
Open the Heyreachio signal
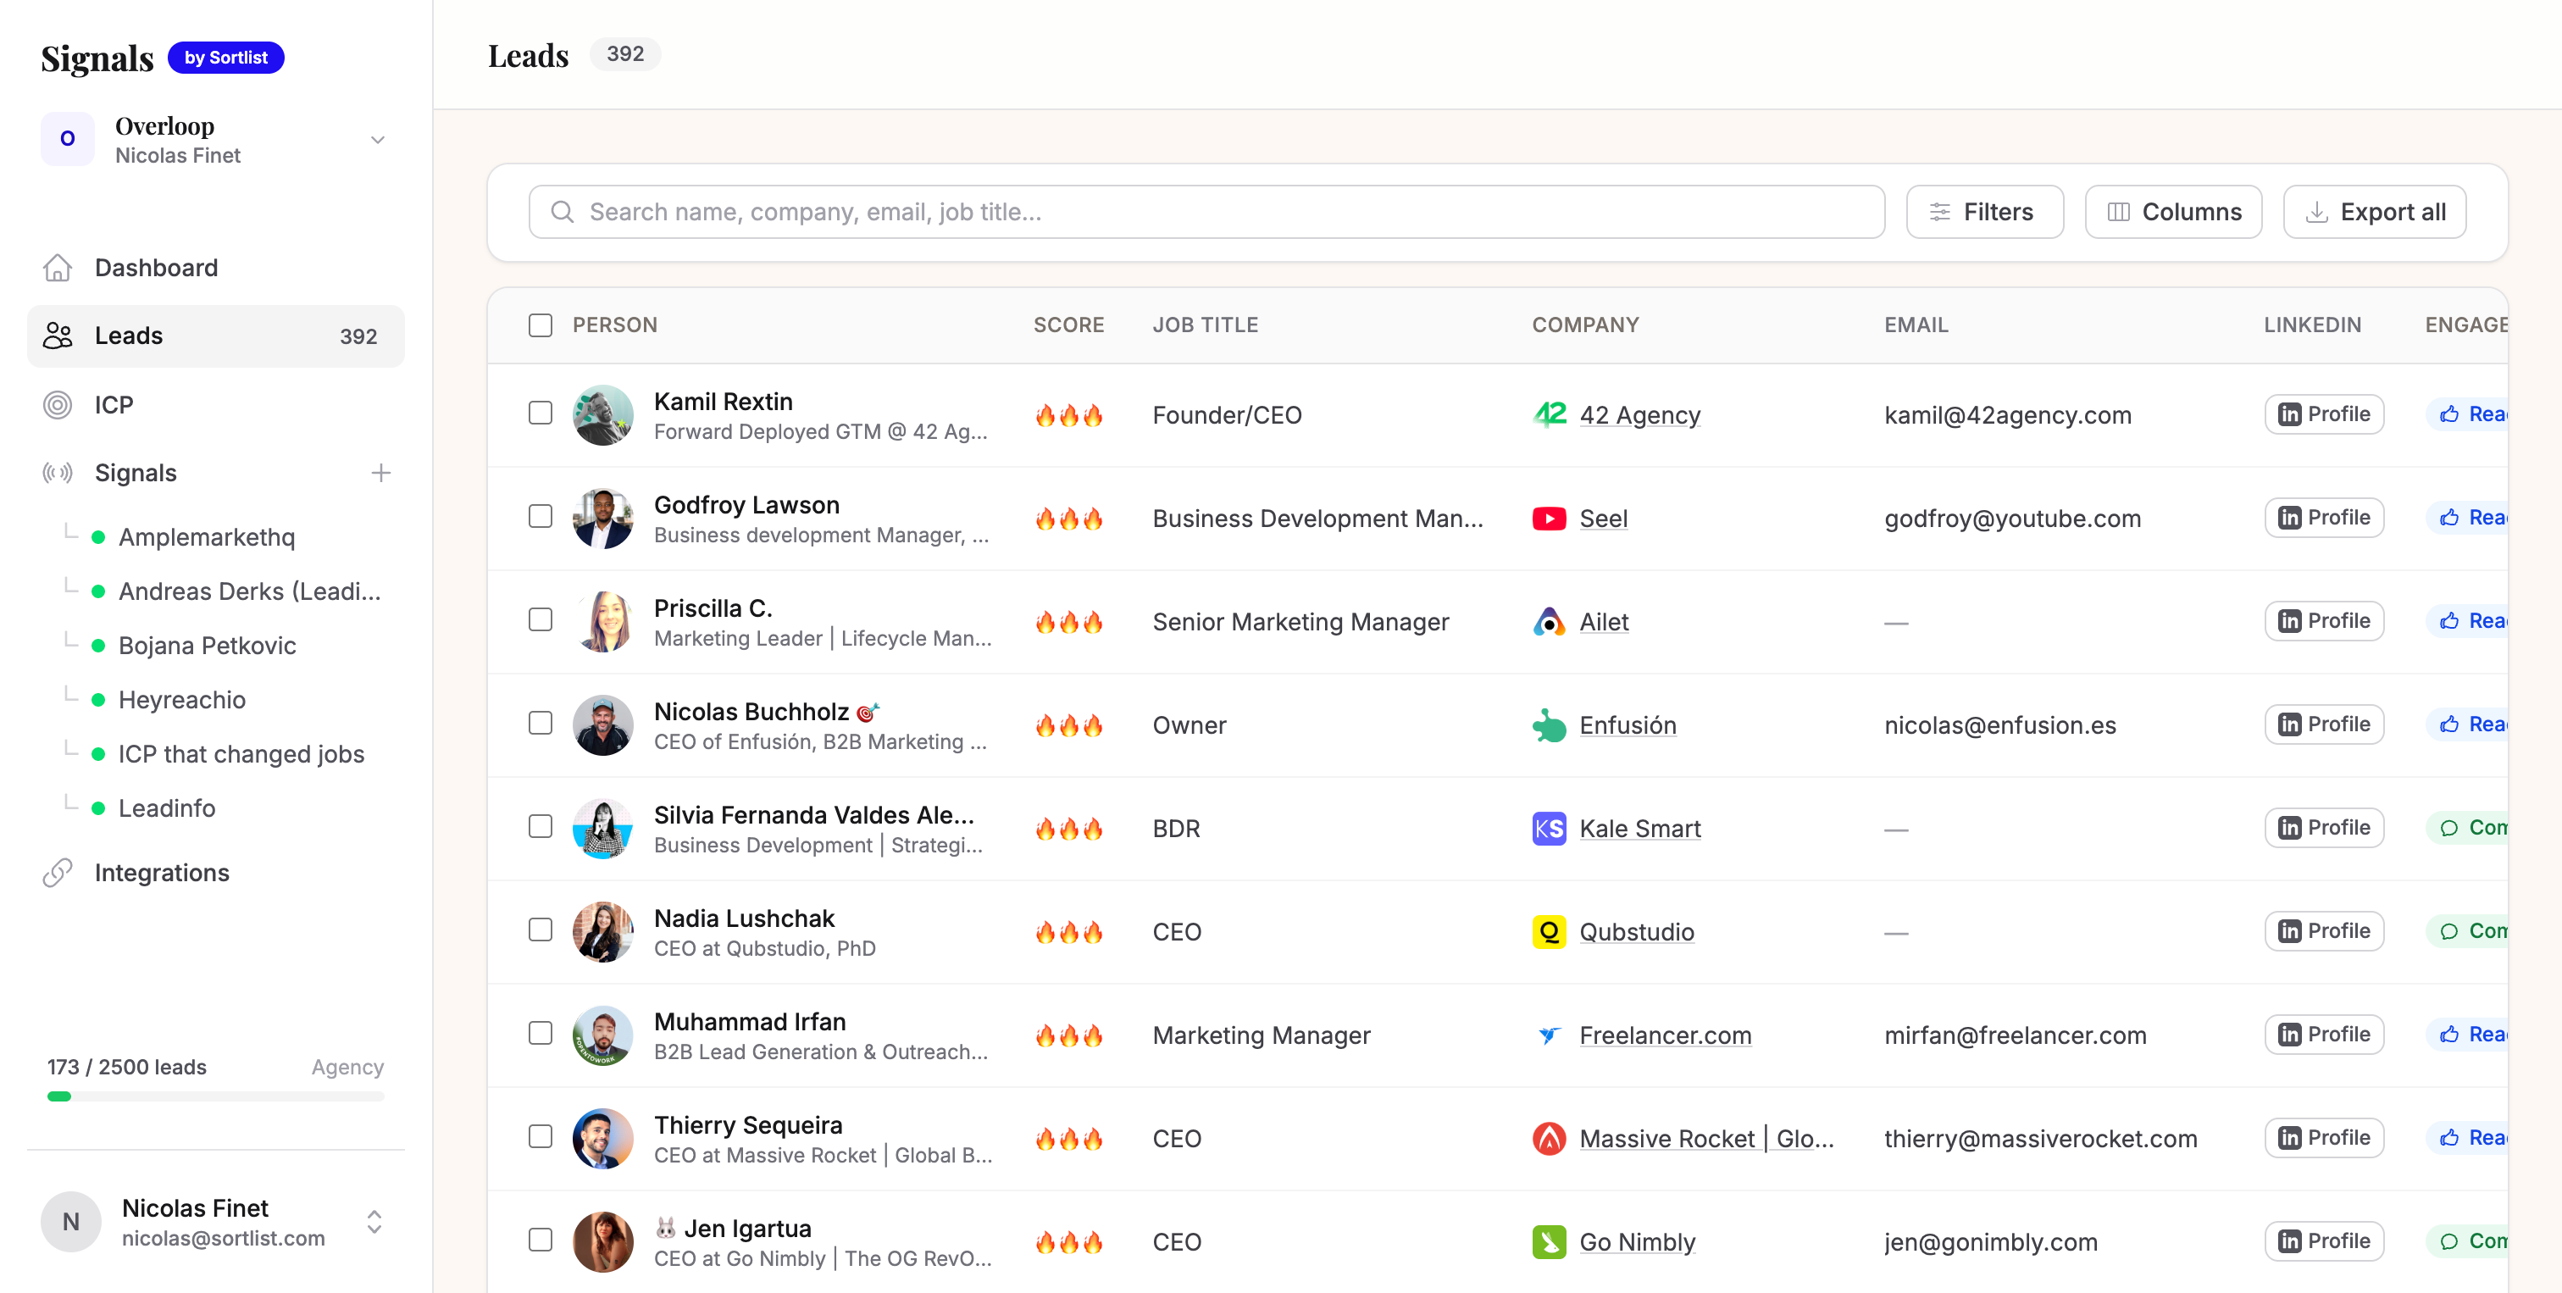click(x=182, y=700)
